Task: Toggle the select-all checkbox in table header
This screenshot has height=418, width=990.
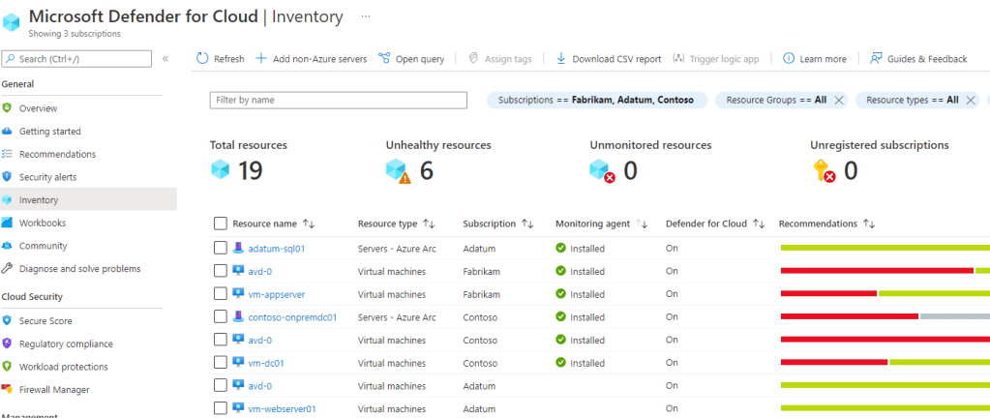Action: tap(221, 224)
